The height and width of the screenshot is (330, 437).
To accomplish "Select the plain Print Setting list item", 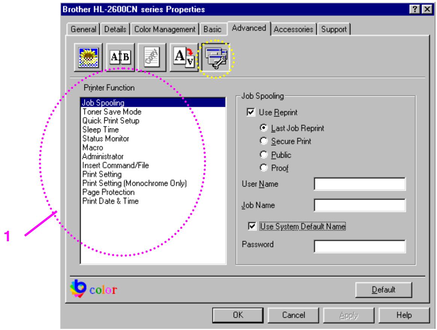I will (x=153, y=174).
